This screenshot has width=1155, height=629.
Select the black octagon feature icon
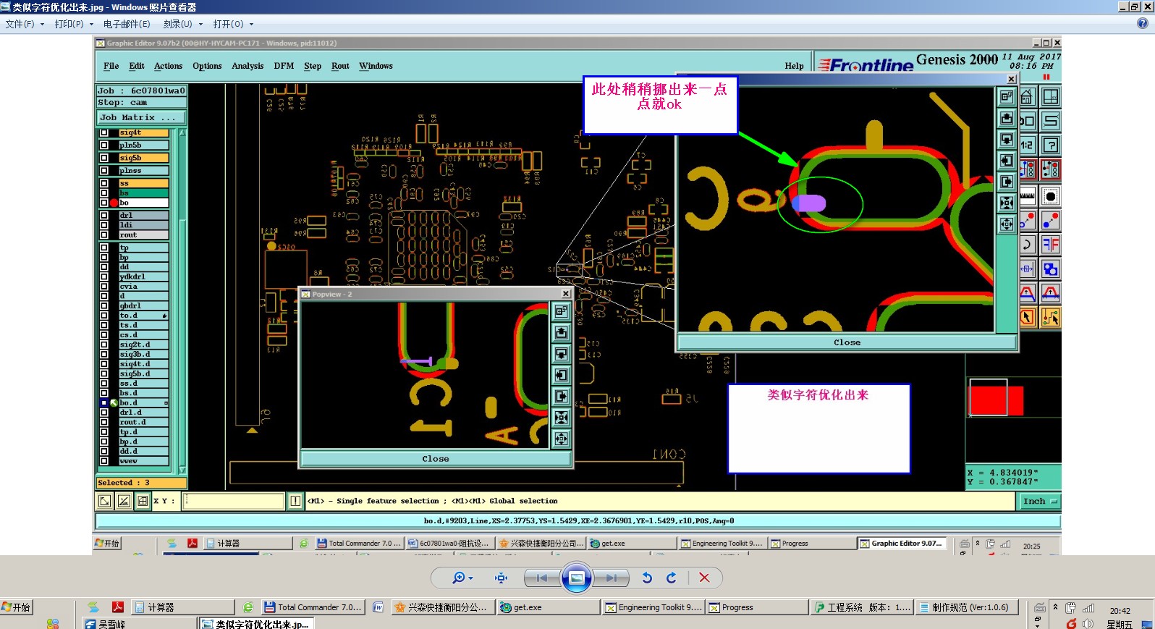coord(1051,195)
